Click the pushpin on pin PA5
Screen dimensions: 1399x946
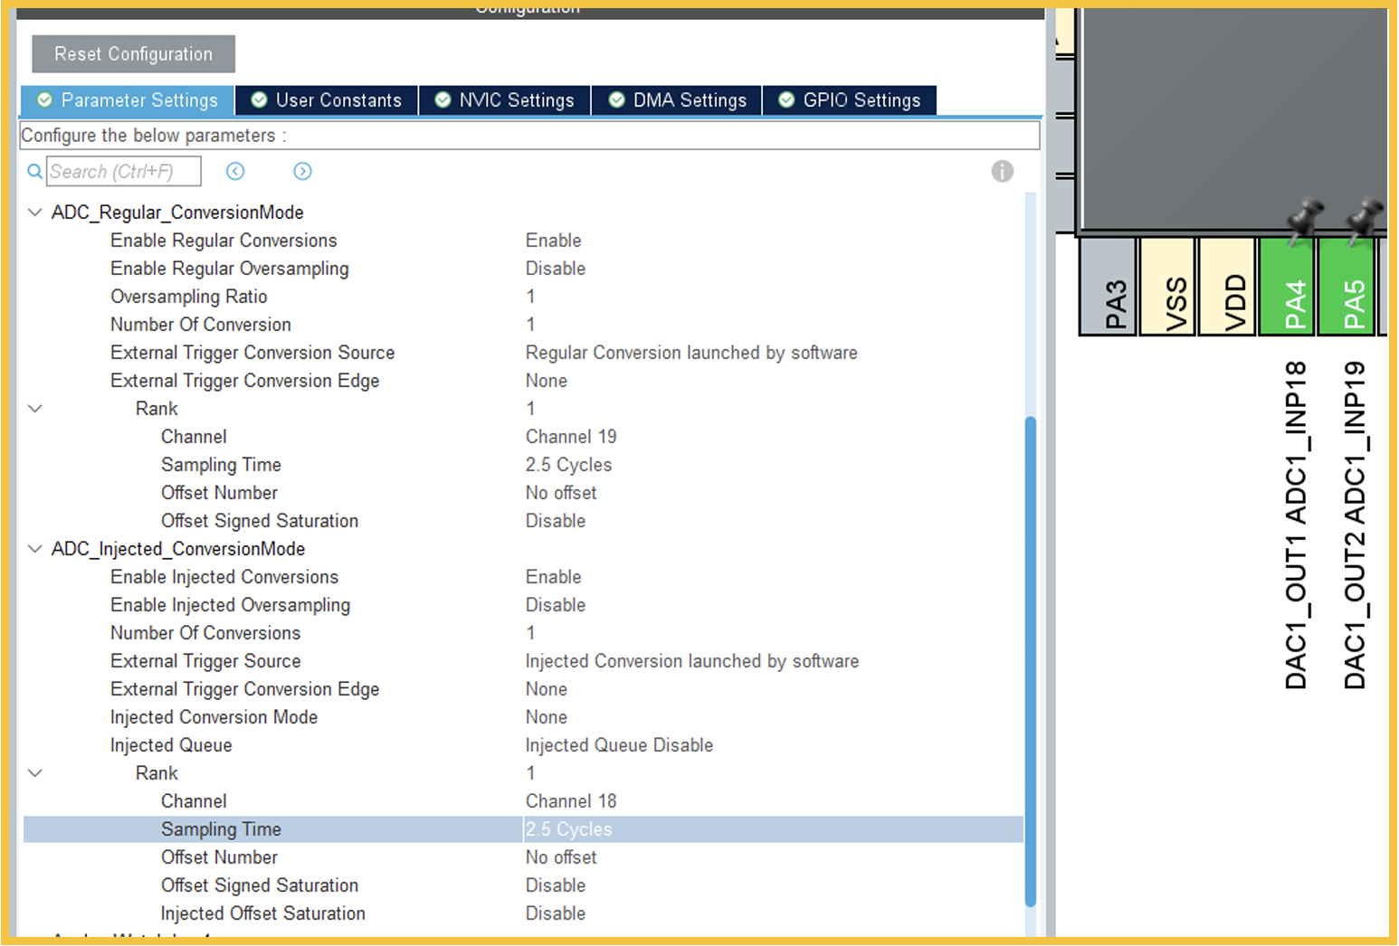point(1363,218)
